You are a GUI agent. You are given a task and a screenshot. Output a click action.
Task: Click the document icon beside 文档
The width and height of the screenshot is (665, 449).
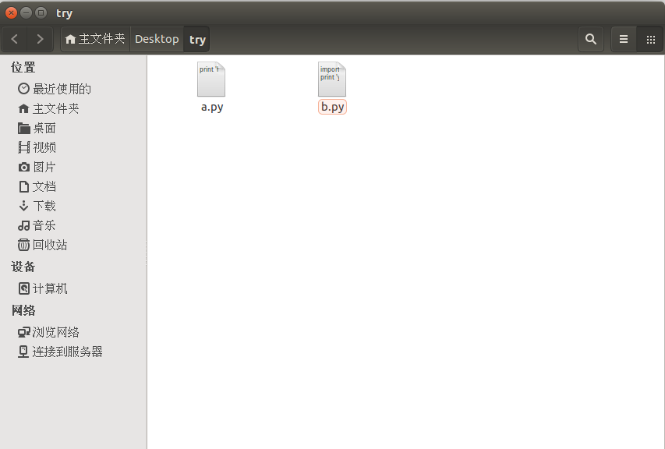click(23, 186)
